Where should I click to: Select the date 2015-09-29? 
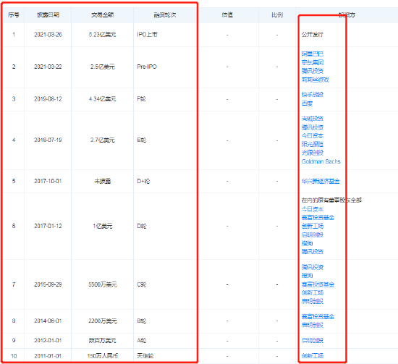48,284
